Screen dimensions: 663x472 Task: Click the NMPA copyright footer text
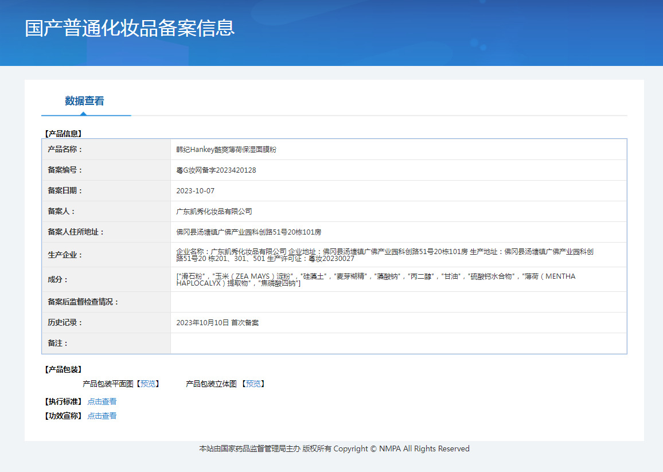coord(334,448)
